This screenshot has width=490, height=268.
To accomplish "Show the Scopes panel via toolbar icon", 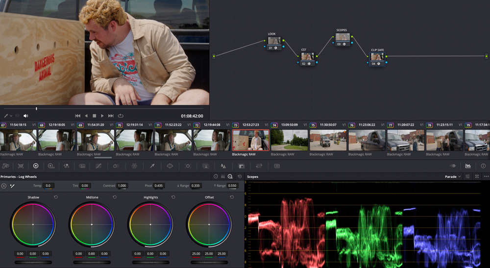I will 468,166.
